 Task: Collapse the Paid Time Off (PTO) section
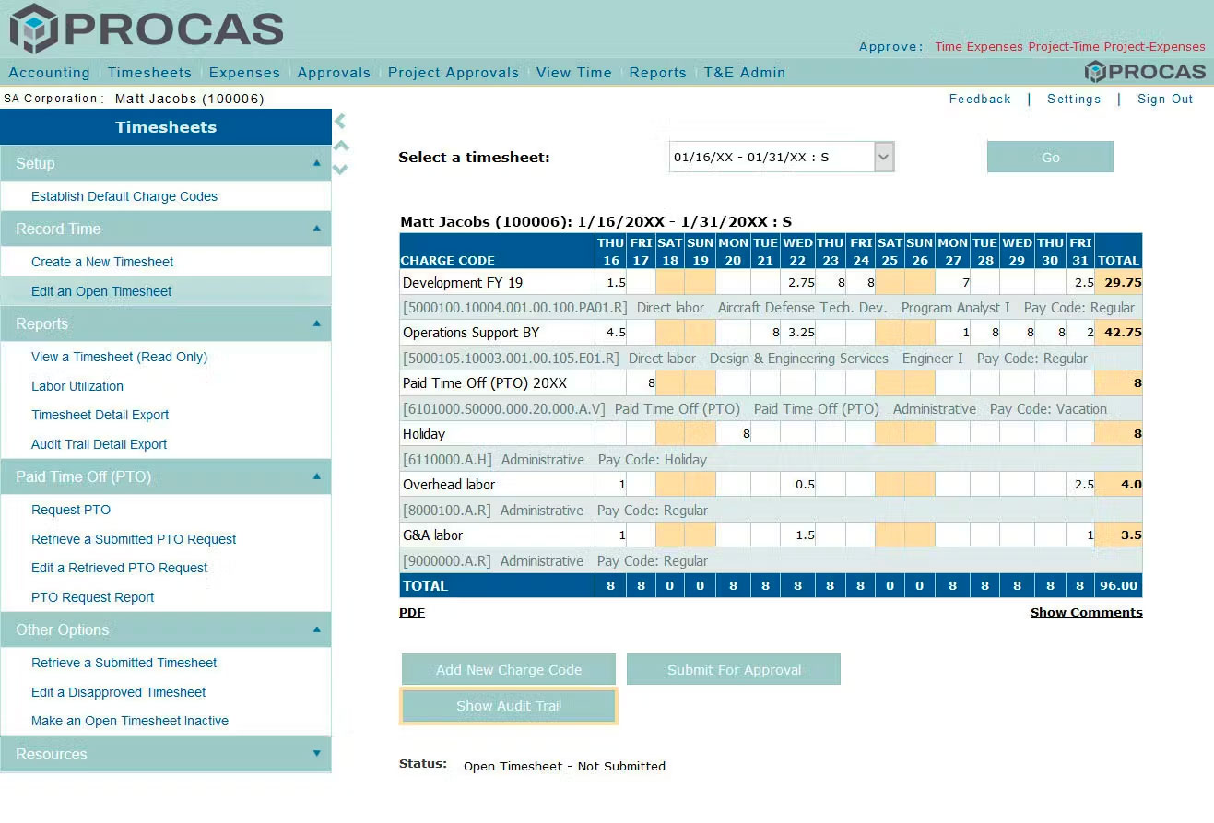tap(317, 476)
